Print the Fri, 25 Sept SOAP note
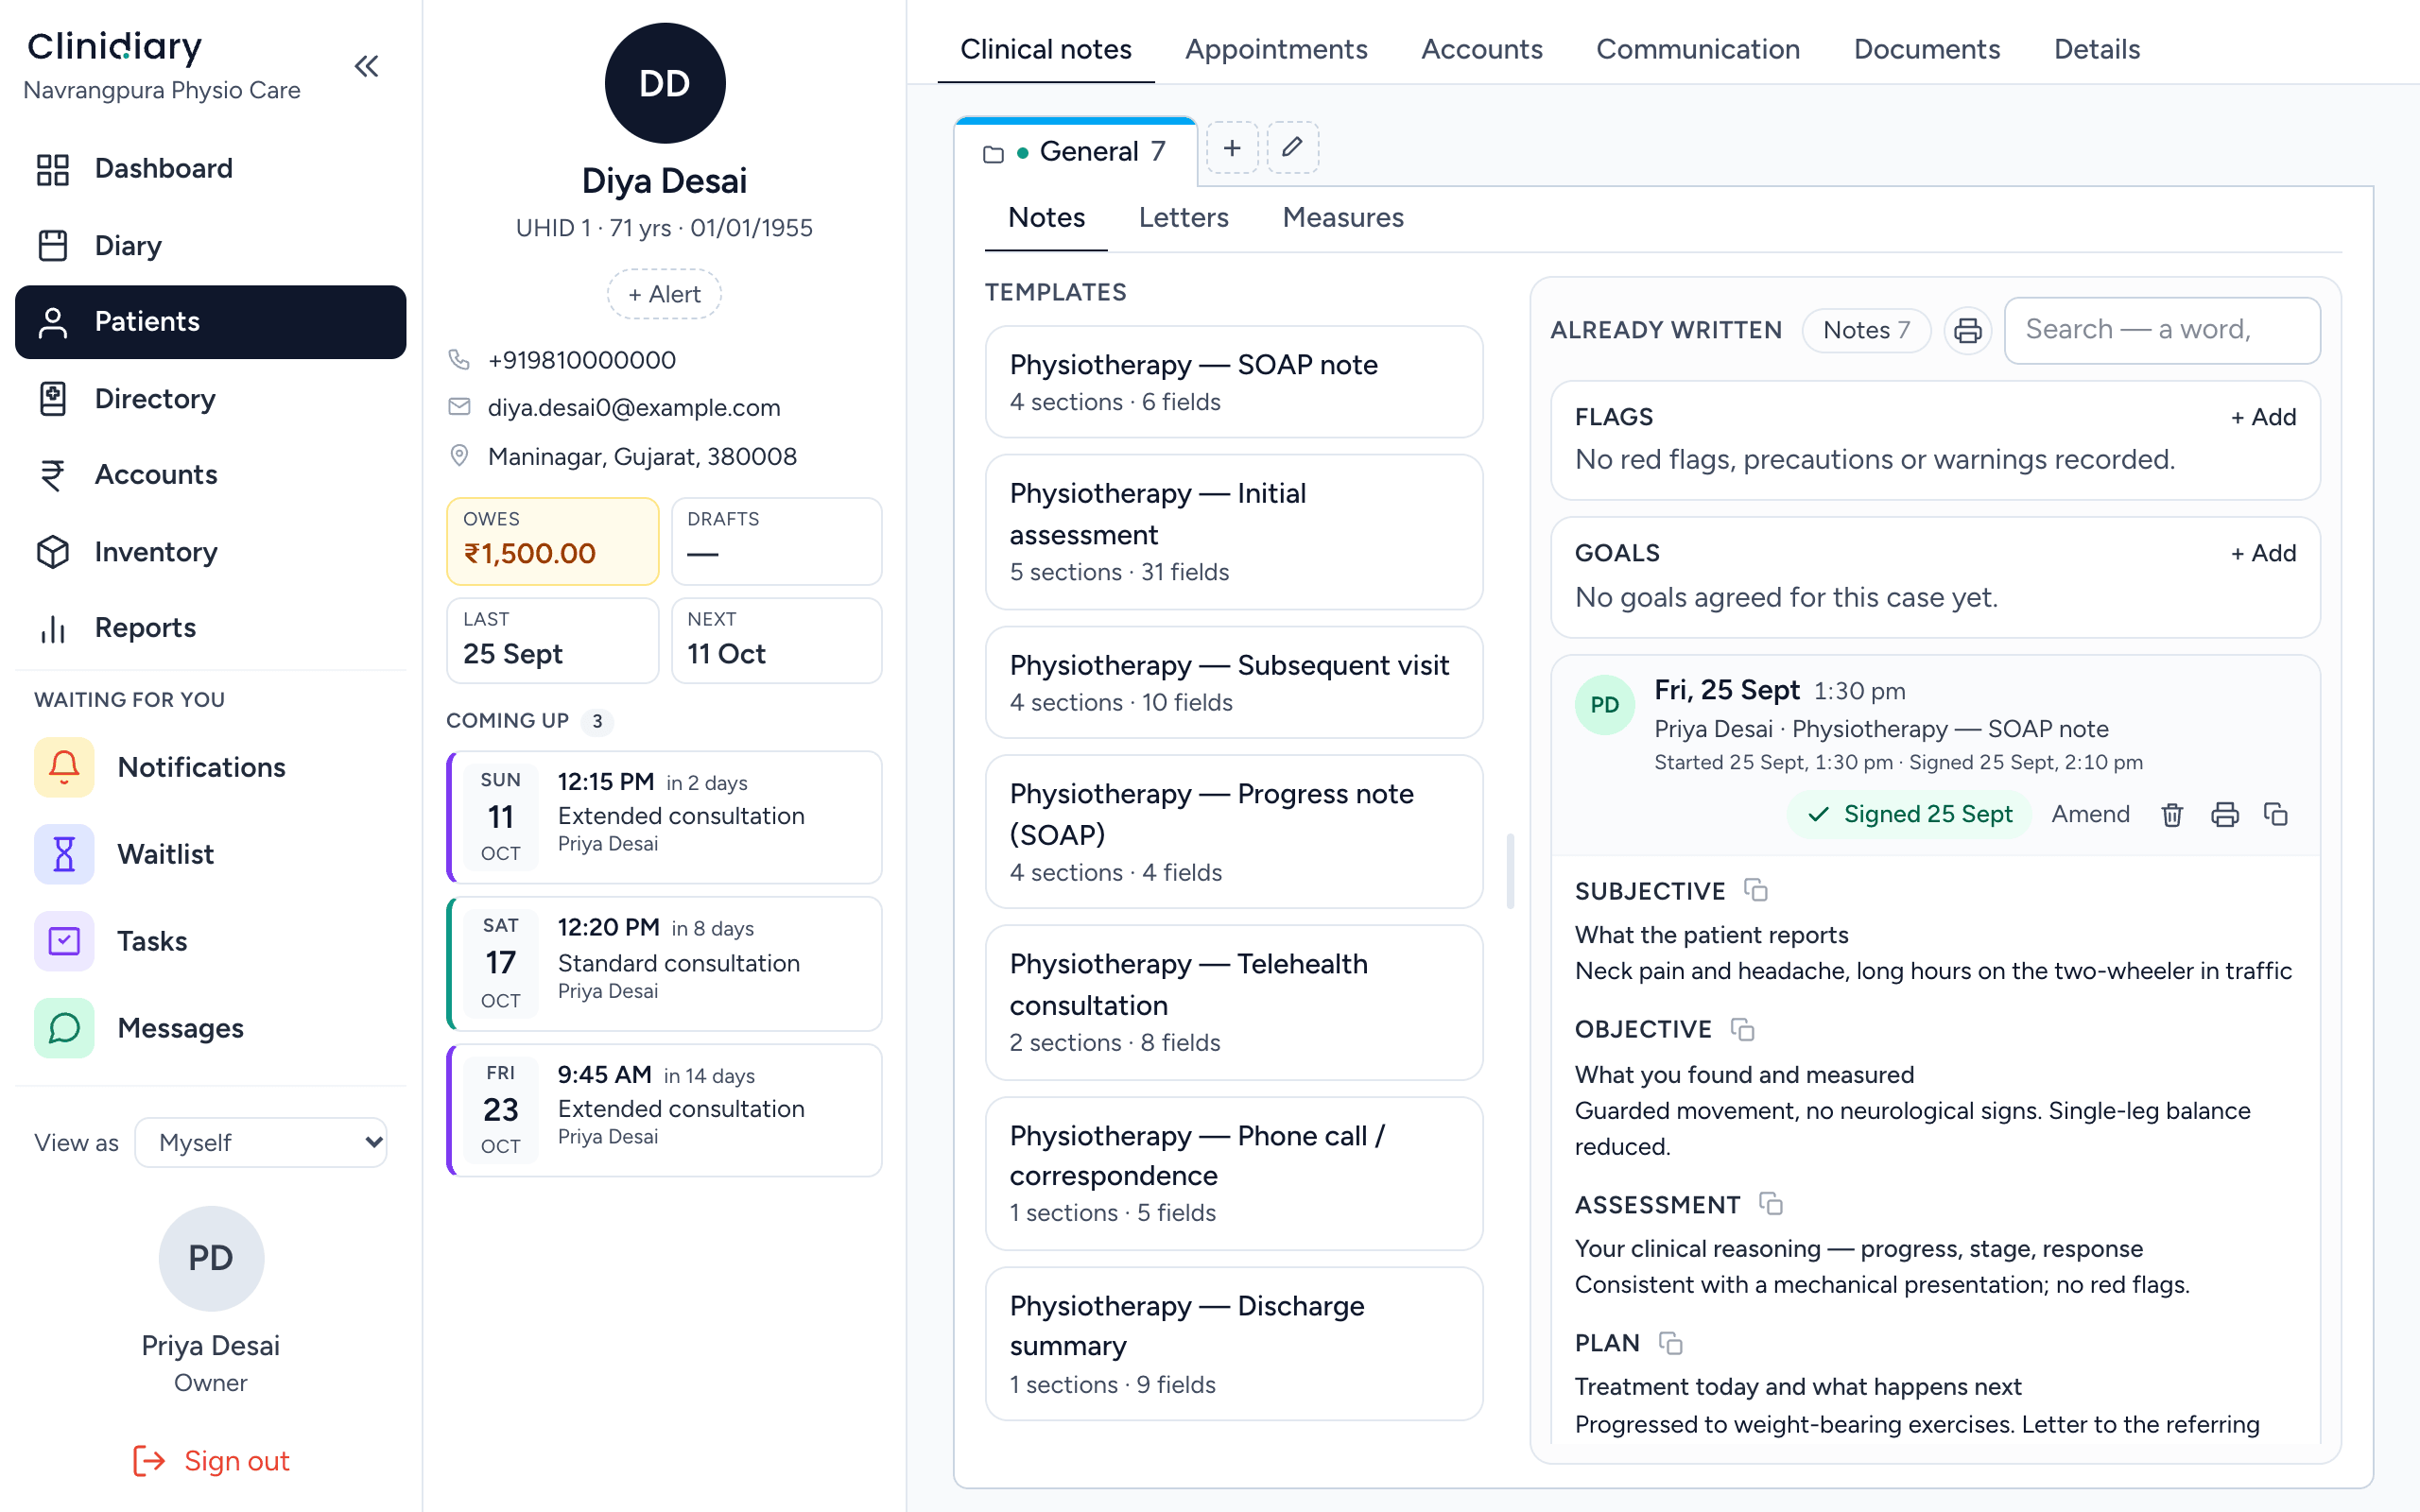 pyautogui.click(x=2224, y=815)
